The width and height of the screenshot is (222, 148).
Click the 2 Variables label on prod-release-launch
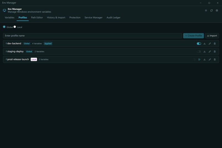point(44,60)
